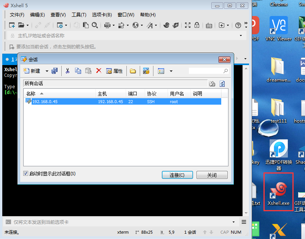
Task: Click the Xftp swirl icon in toolbar
Action: click(166, 25)
